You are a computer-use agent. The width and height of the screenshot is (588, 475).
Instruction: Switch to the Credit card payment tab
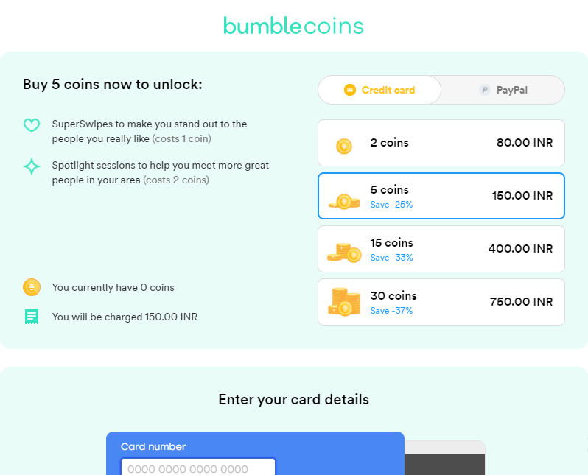[x=379, y=90]
